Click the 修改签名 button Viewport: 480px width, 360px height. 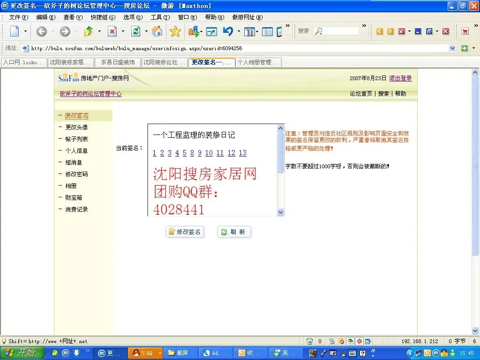click(x=185, y=232)
